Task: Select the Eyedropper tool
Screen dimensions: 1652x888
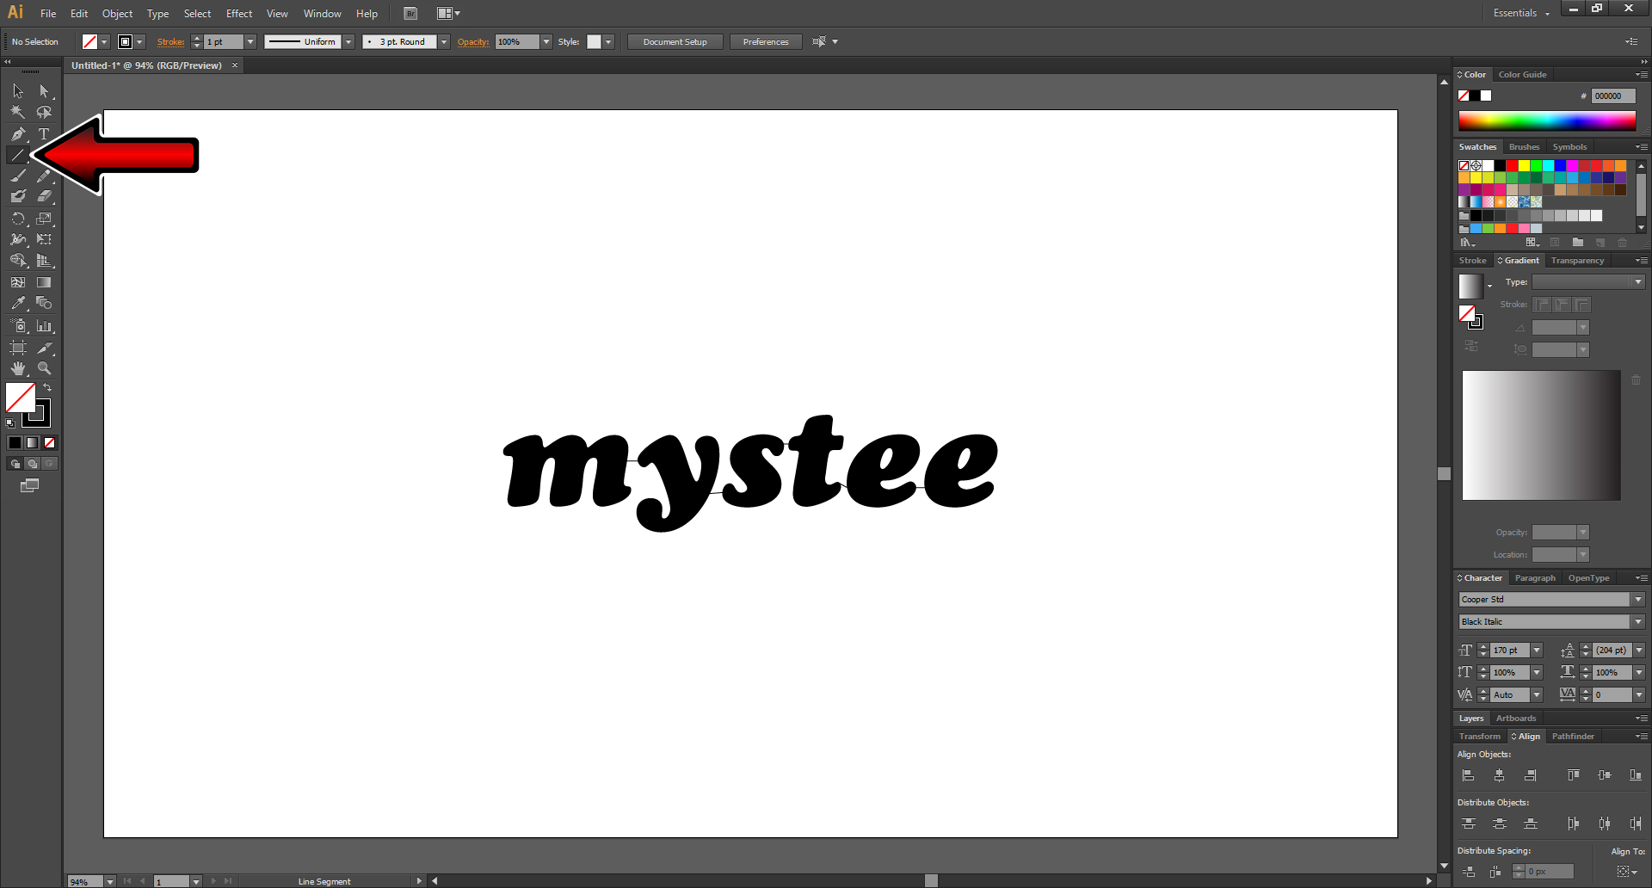Action: (18, 303)
